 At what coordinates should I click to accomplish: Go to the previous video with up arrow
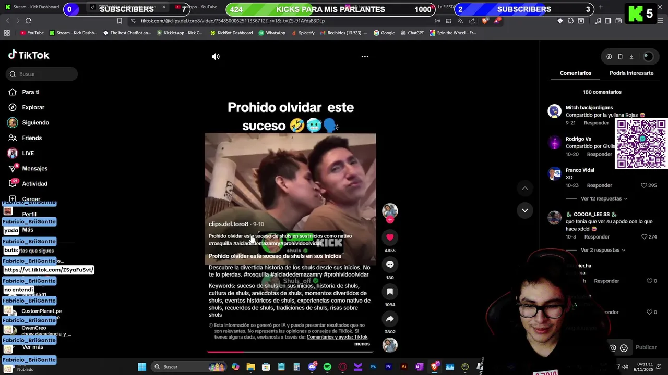point(525,188)
